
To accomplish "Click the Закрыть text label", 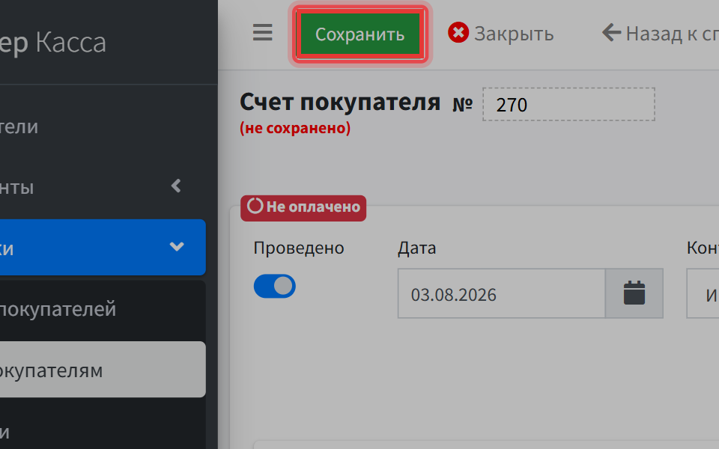I will coord(514,34).
